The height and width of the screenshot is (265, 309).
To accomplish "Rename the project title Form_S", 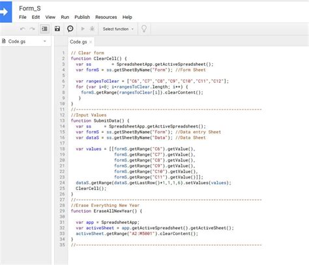I will [30, 8].
